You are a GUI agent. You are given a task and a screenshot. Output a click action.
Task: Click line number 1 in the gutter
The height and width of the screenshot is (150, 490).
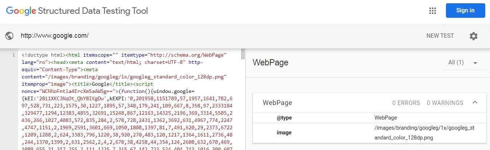click(13, 55)
